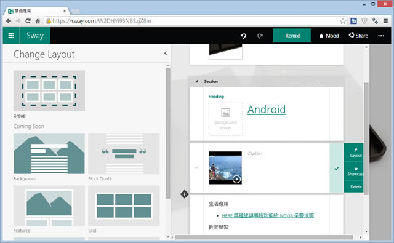This screenshot has height=243, width=394.
Task: Close the current browser tab
Action: pyautogui.click(x=65, y=11)
